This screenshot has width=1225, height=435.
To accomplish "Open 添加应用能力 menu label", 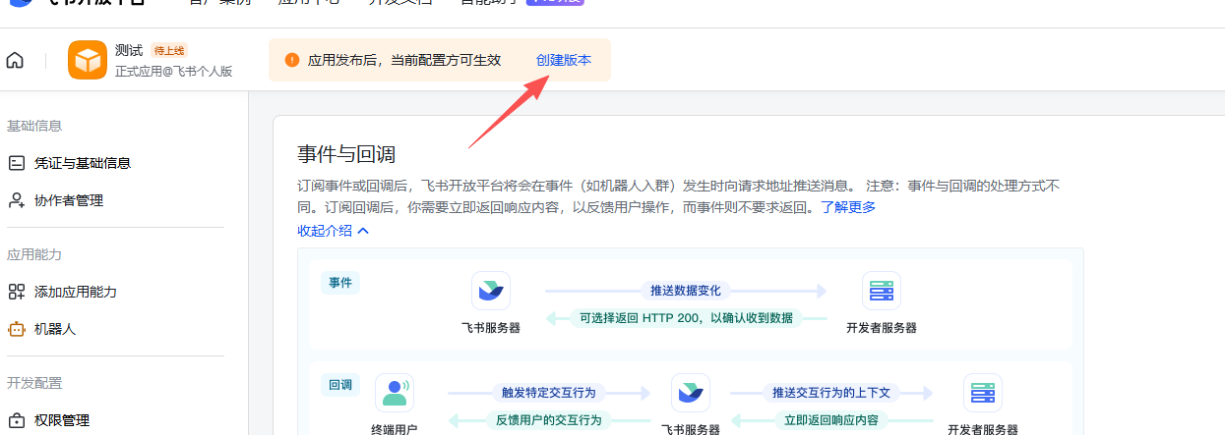I will 76,292.
